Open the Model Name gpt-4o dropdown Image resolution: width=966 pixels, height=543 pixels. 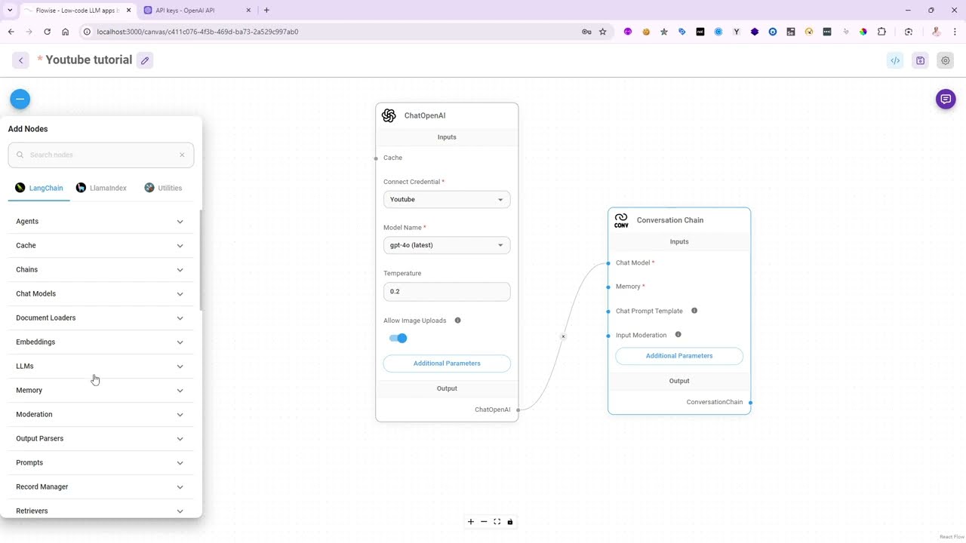447,245
